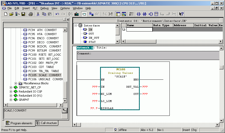Click the Open branch icon

pyautogui.click(x=162, y=14)
